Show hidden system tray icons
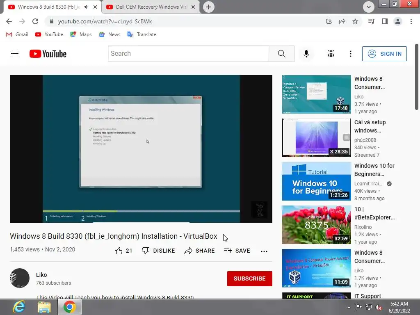420x315 pixels. point(349,307)
